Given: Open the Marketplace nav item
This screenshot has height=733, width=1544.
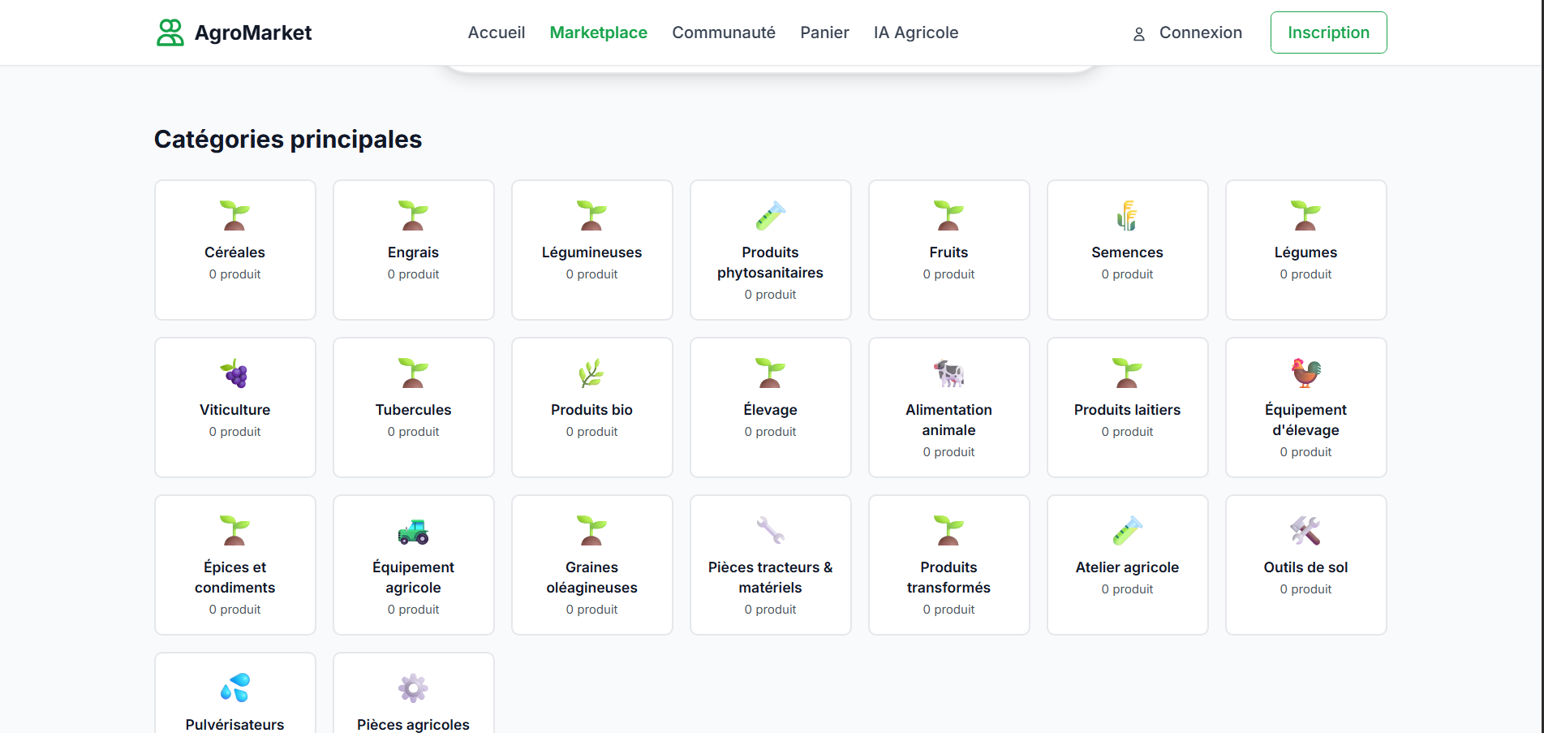Looking at the screenshot, I should [x=599, y=32].
